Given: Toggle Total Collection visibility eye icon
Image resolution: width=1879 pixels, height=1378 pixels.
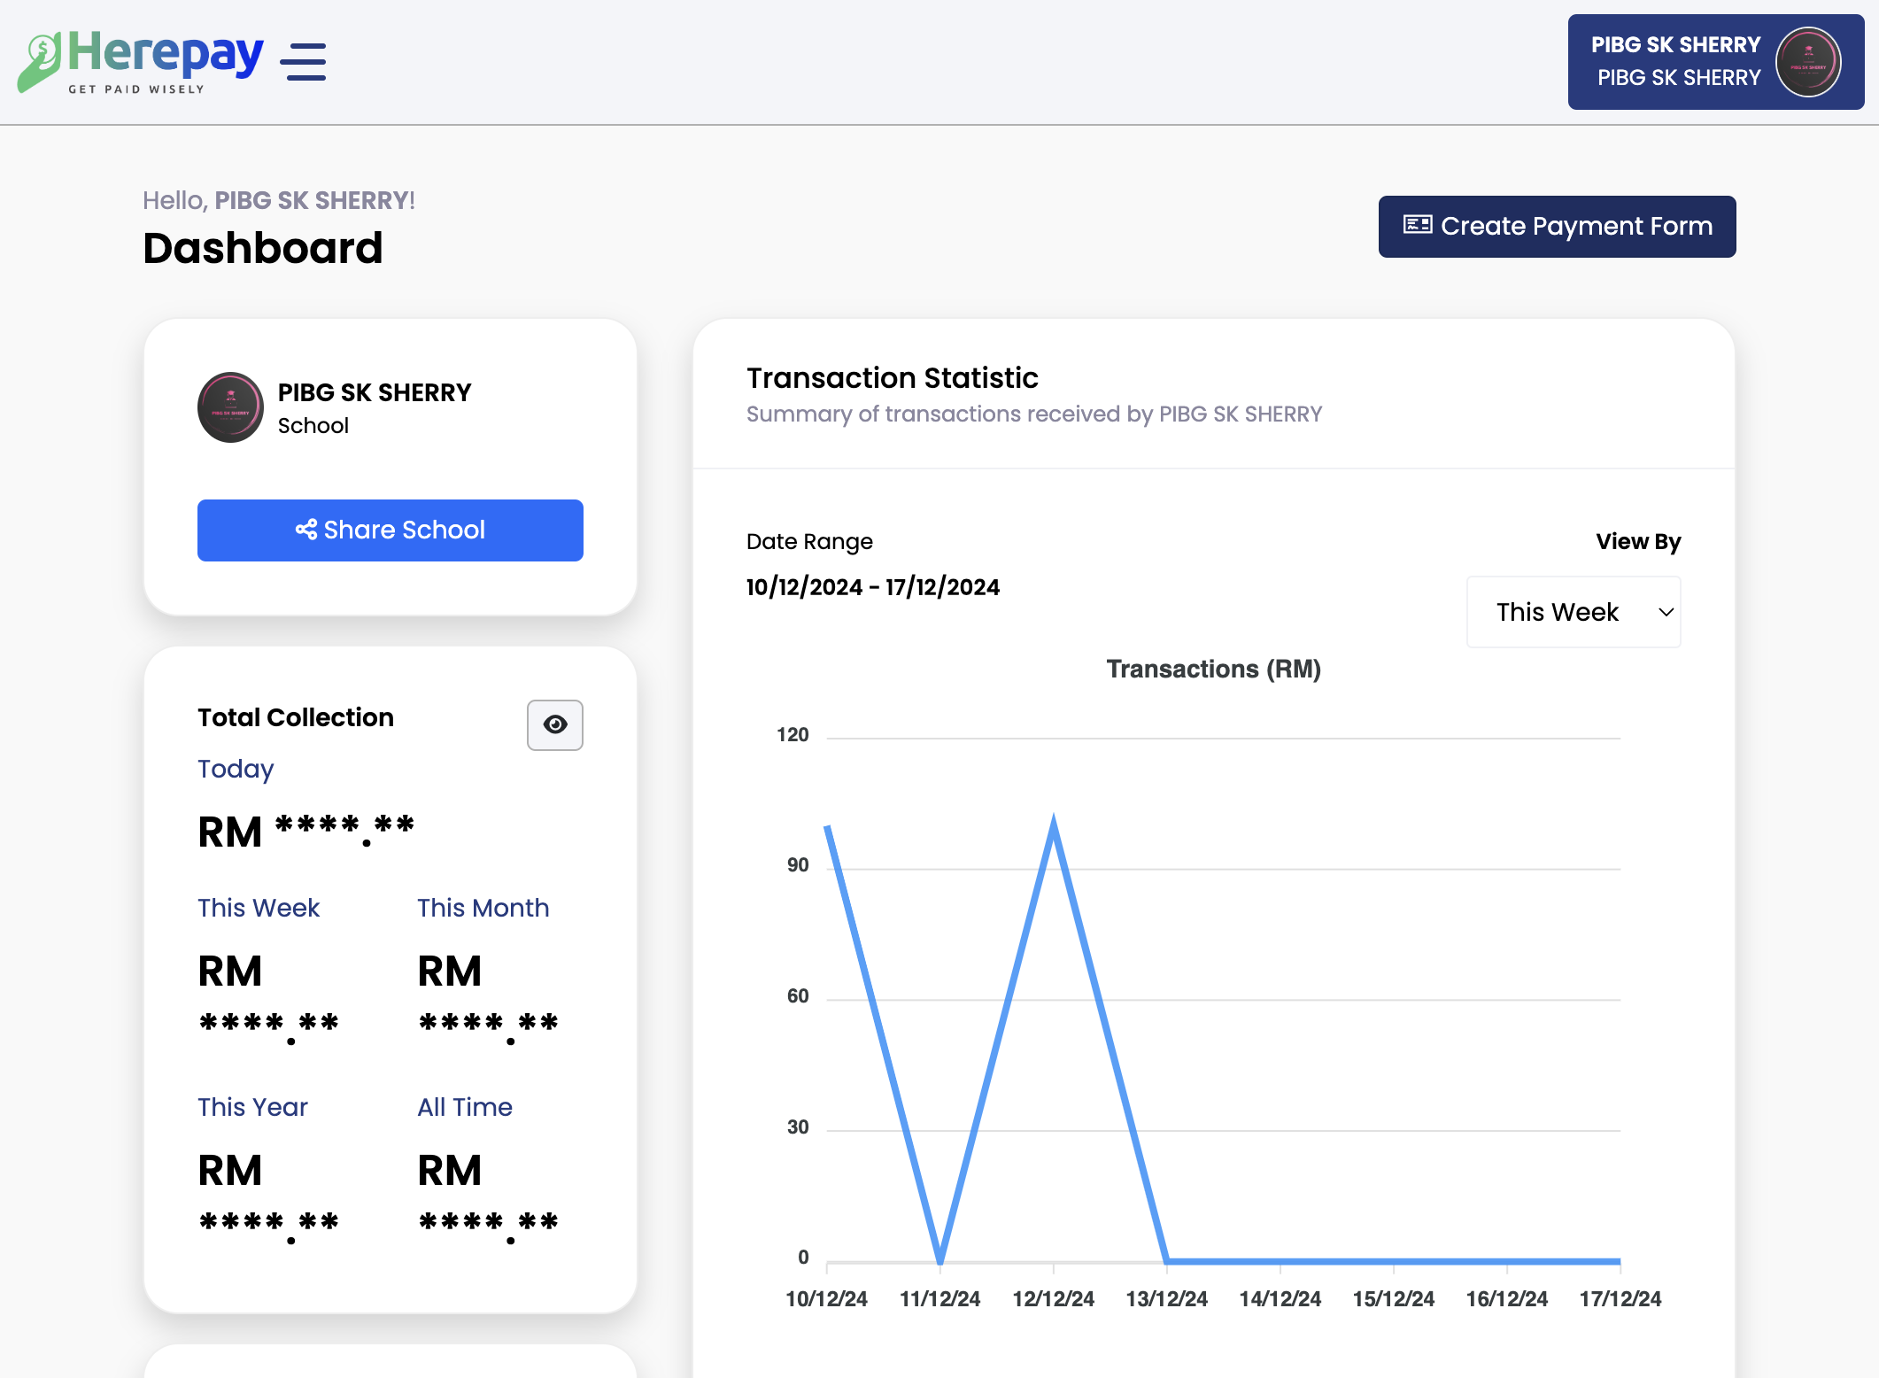Looking at the screenshot, I should 555,725.
